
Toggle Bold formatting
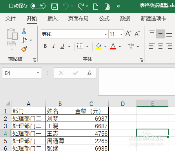(x=45, y=46)
